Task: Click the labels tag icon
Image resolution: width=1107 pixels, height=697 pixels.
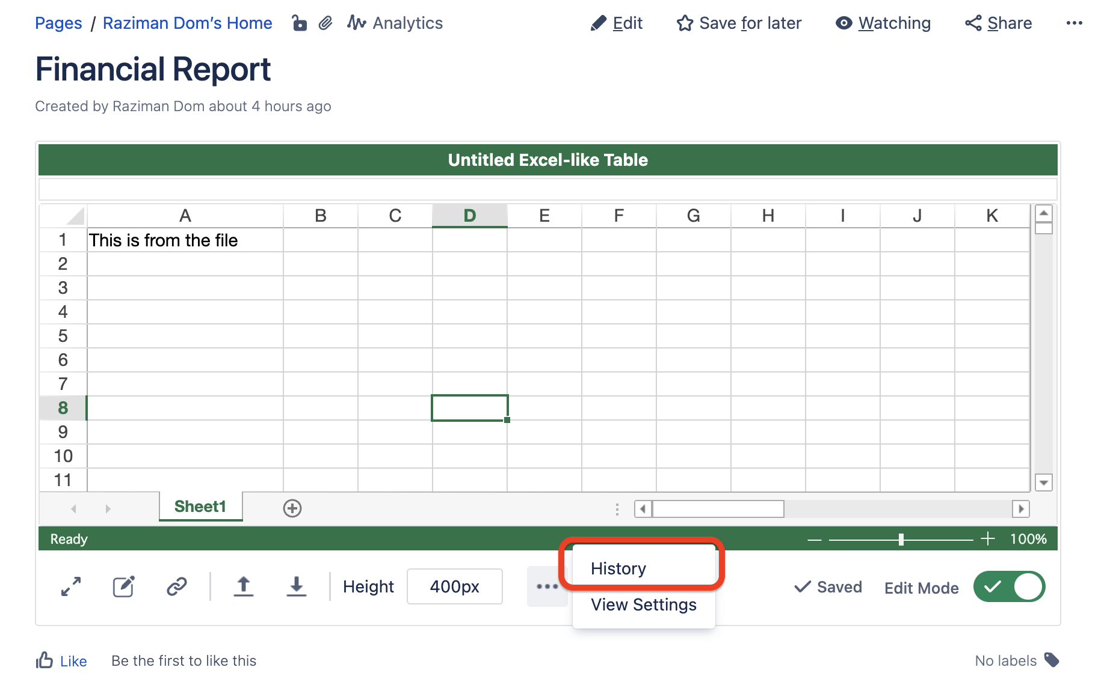Action: point(1052,660)
